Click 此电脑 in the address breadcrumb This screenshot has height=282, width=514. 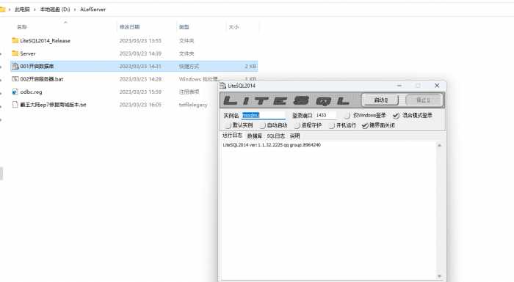[x=22, y=10]
